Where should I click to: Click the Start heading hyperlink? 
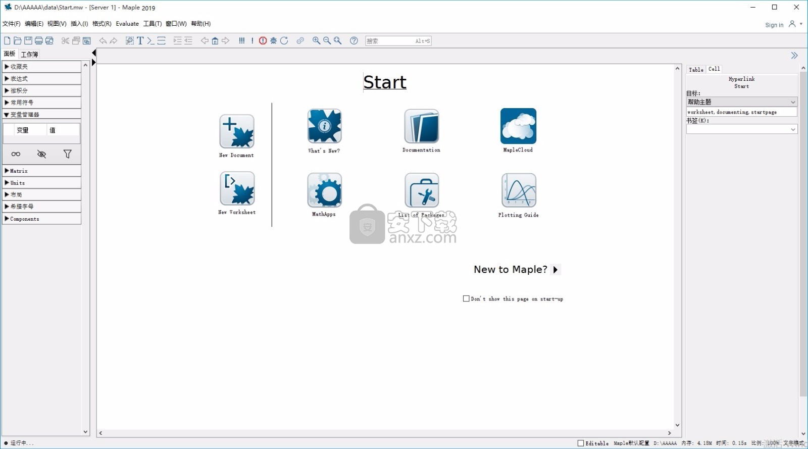(385, 82)
